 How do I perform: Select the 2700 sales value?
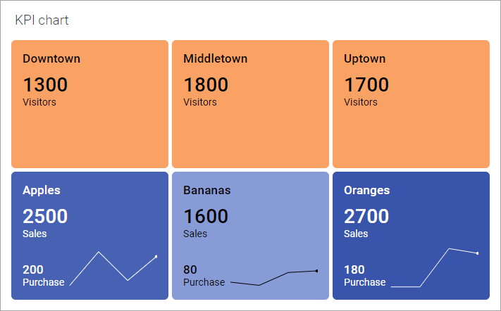coord(366,217)
